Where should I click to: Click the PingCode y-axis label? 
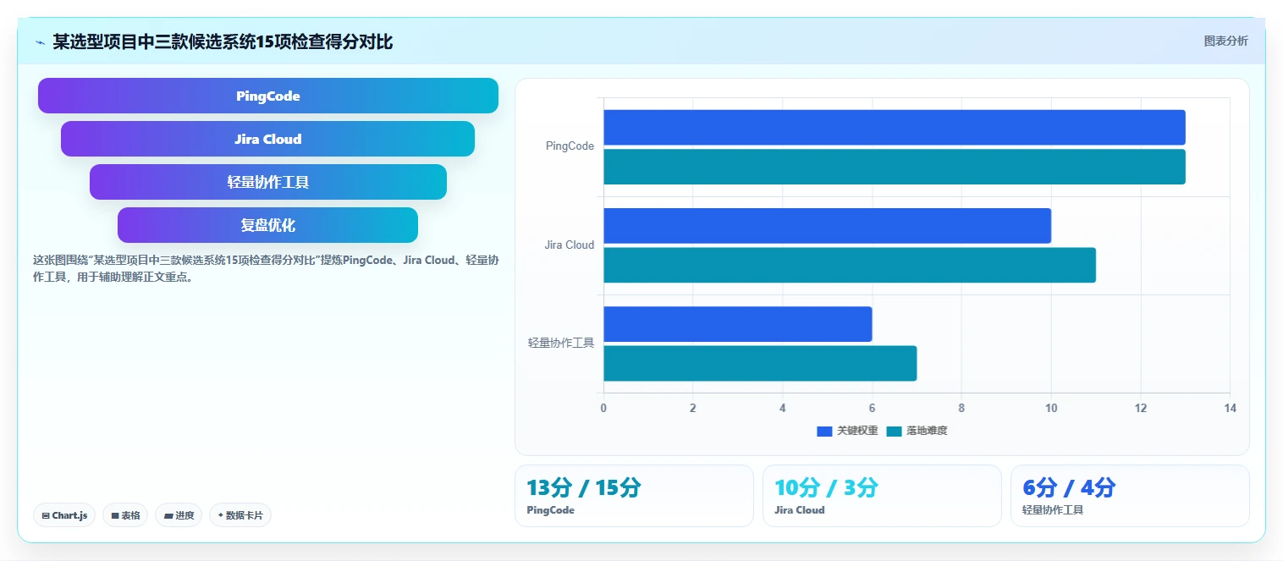[x=570, y=146]
